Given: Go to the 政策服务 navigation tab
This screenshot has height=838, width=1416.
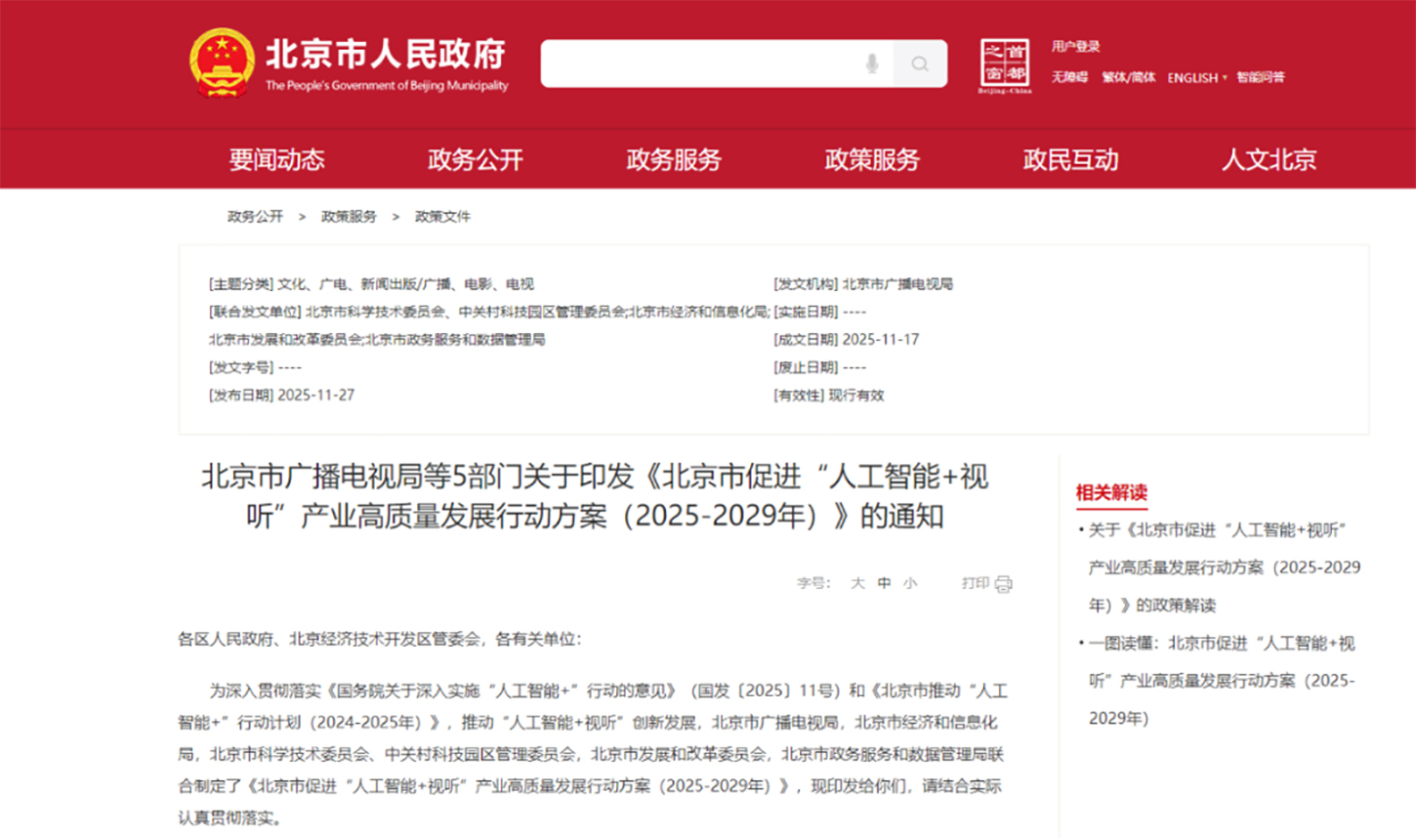Looking at the screenshot, I should click(872, 160).
